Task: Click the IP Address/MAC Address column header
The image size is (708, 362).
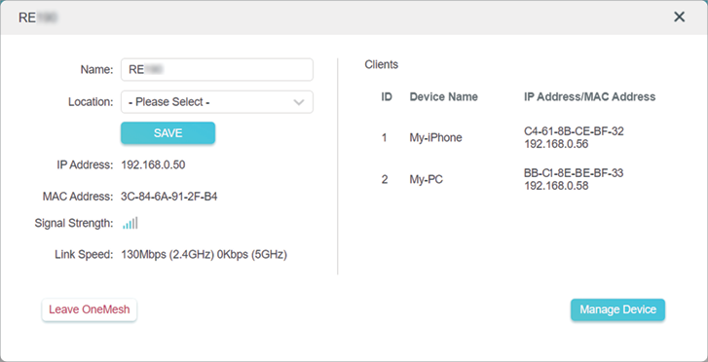Action: pyautogui.click(x=590, y=96)
